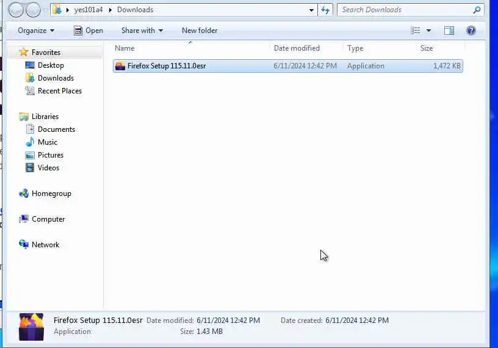Toggle the preview pane icon

coord(449,31)
